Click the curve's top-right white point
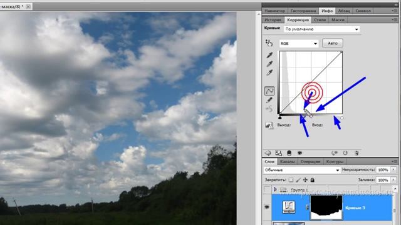 341,52
